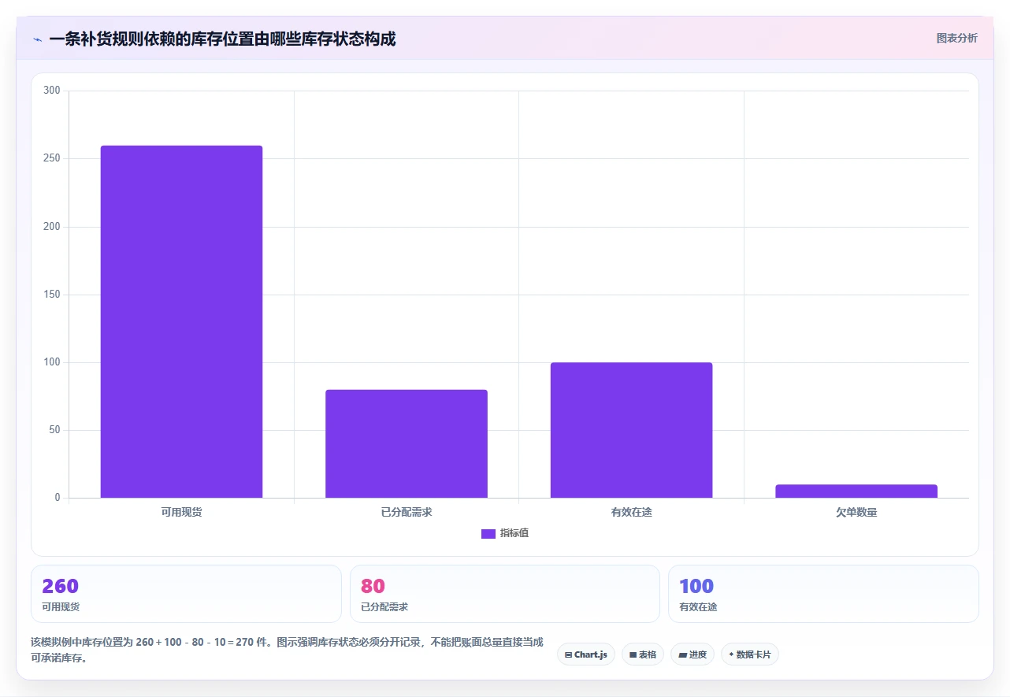1010x697 pixels.
Task: Select the 进度 tag chip
Action: [x=693, y=654]
